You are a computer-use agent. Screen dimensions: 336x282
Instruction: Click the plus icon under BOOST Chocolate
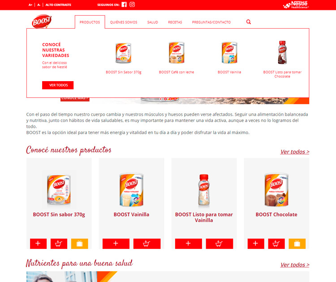click(256, 243)
